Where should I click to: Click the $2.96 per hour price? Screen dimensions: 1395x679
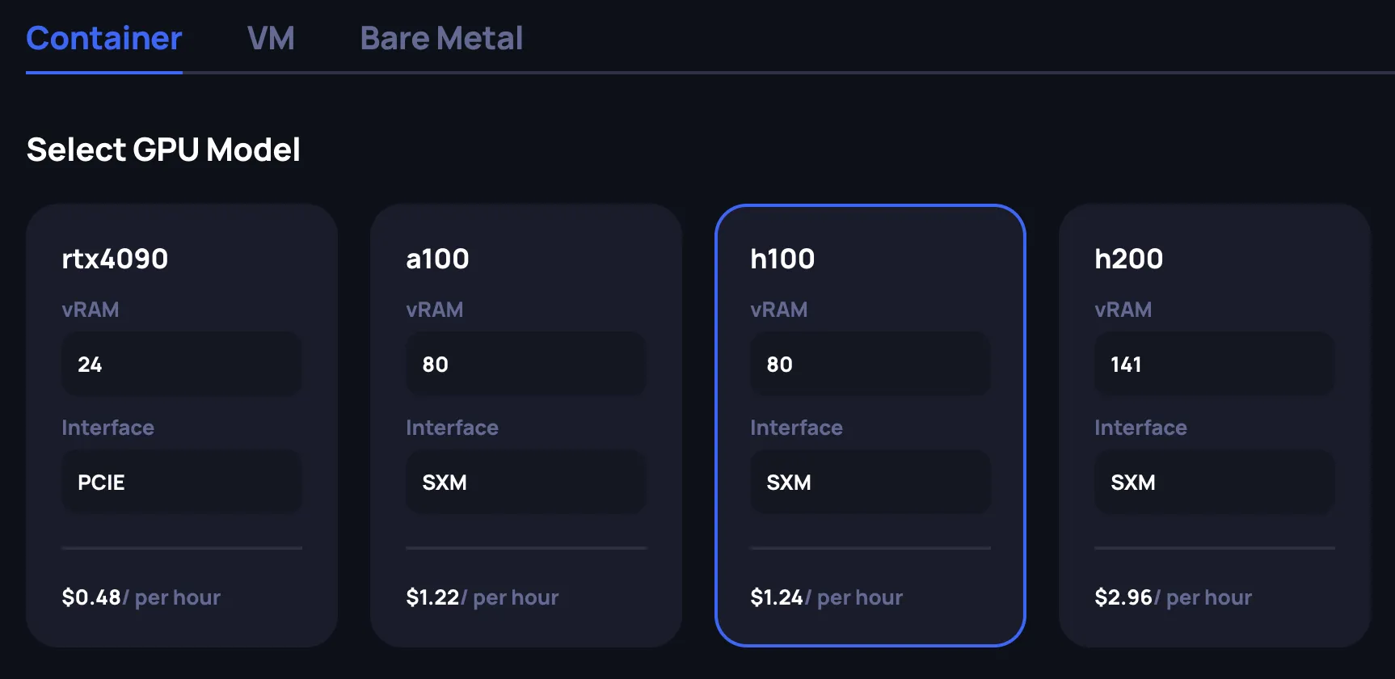pyautogui.click(x=1173, y=597)
